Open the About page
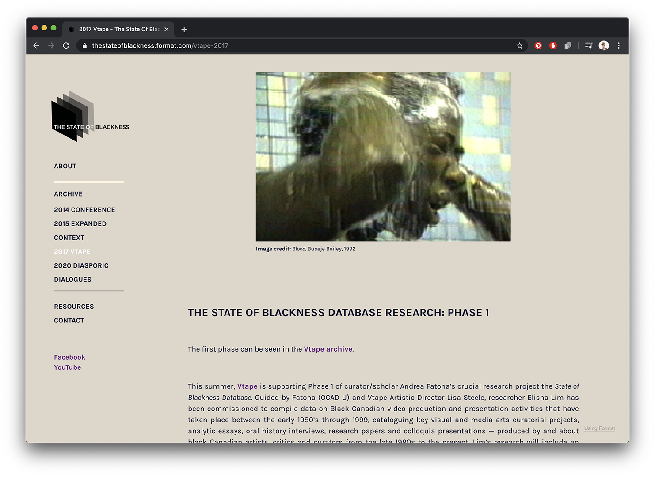 (65, 166)
